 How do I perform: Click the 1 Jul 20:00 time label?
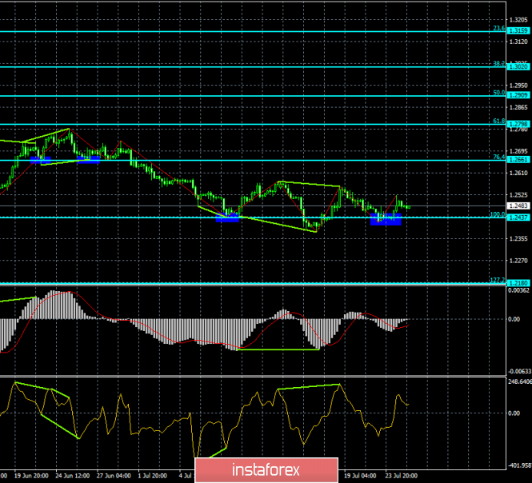pyautogui.click(x=152, y=476)
